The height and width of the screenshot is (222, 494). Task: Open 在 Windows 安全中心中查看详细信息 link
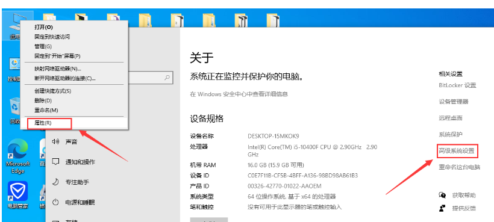point(239,94)
